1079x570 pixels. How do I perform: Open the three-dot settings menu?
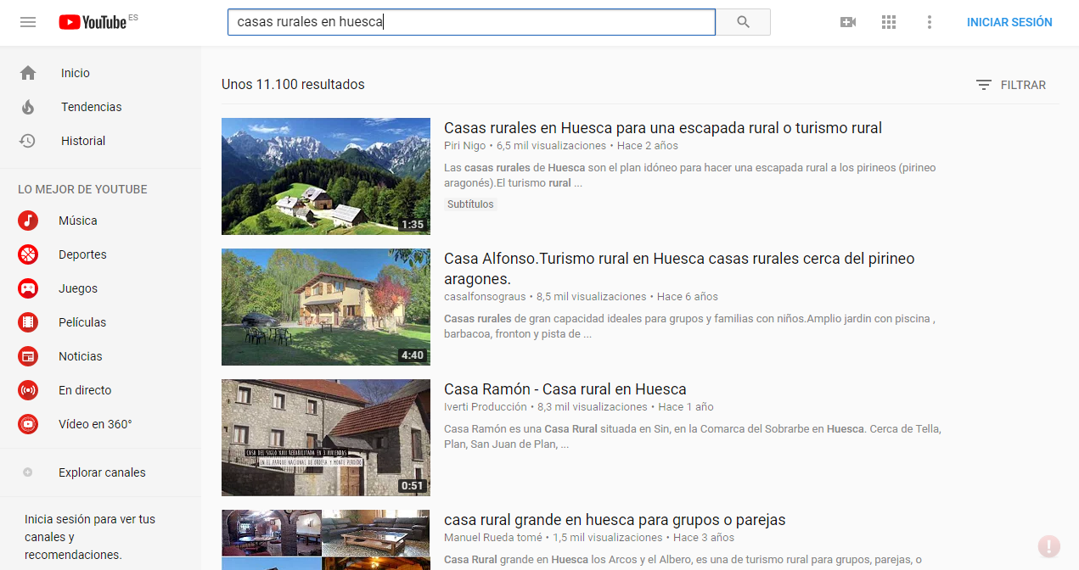pyautogui.click(x=930, y=22)
